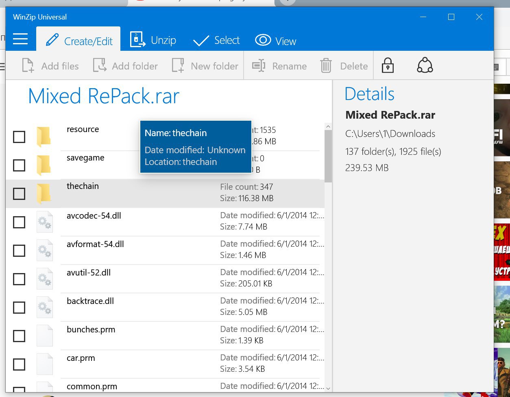This screenshot has height=397, width=510.
Task: Select the avcodec-54.dll file name
Action: 94,216
